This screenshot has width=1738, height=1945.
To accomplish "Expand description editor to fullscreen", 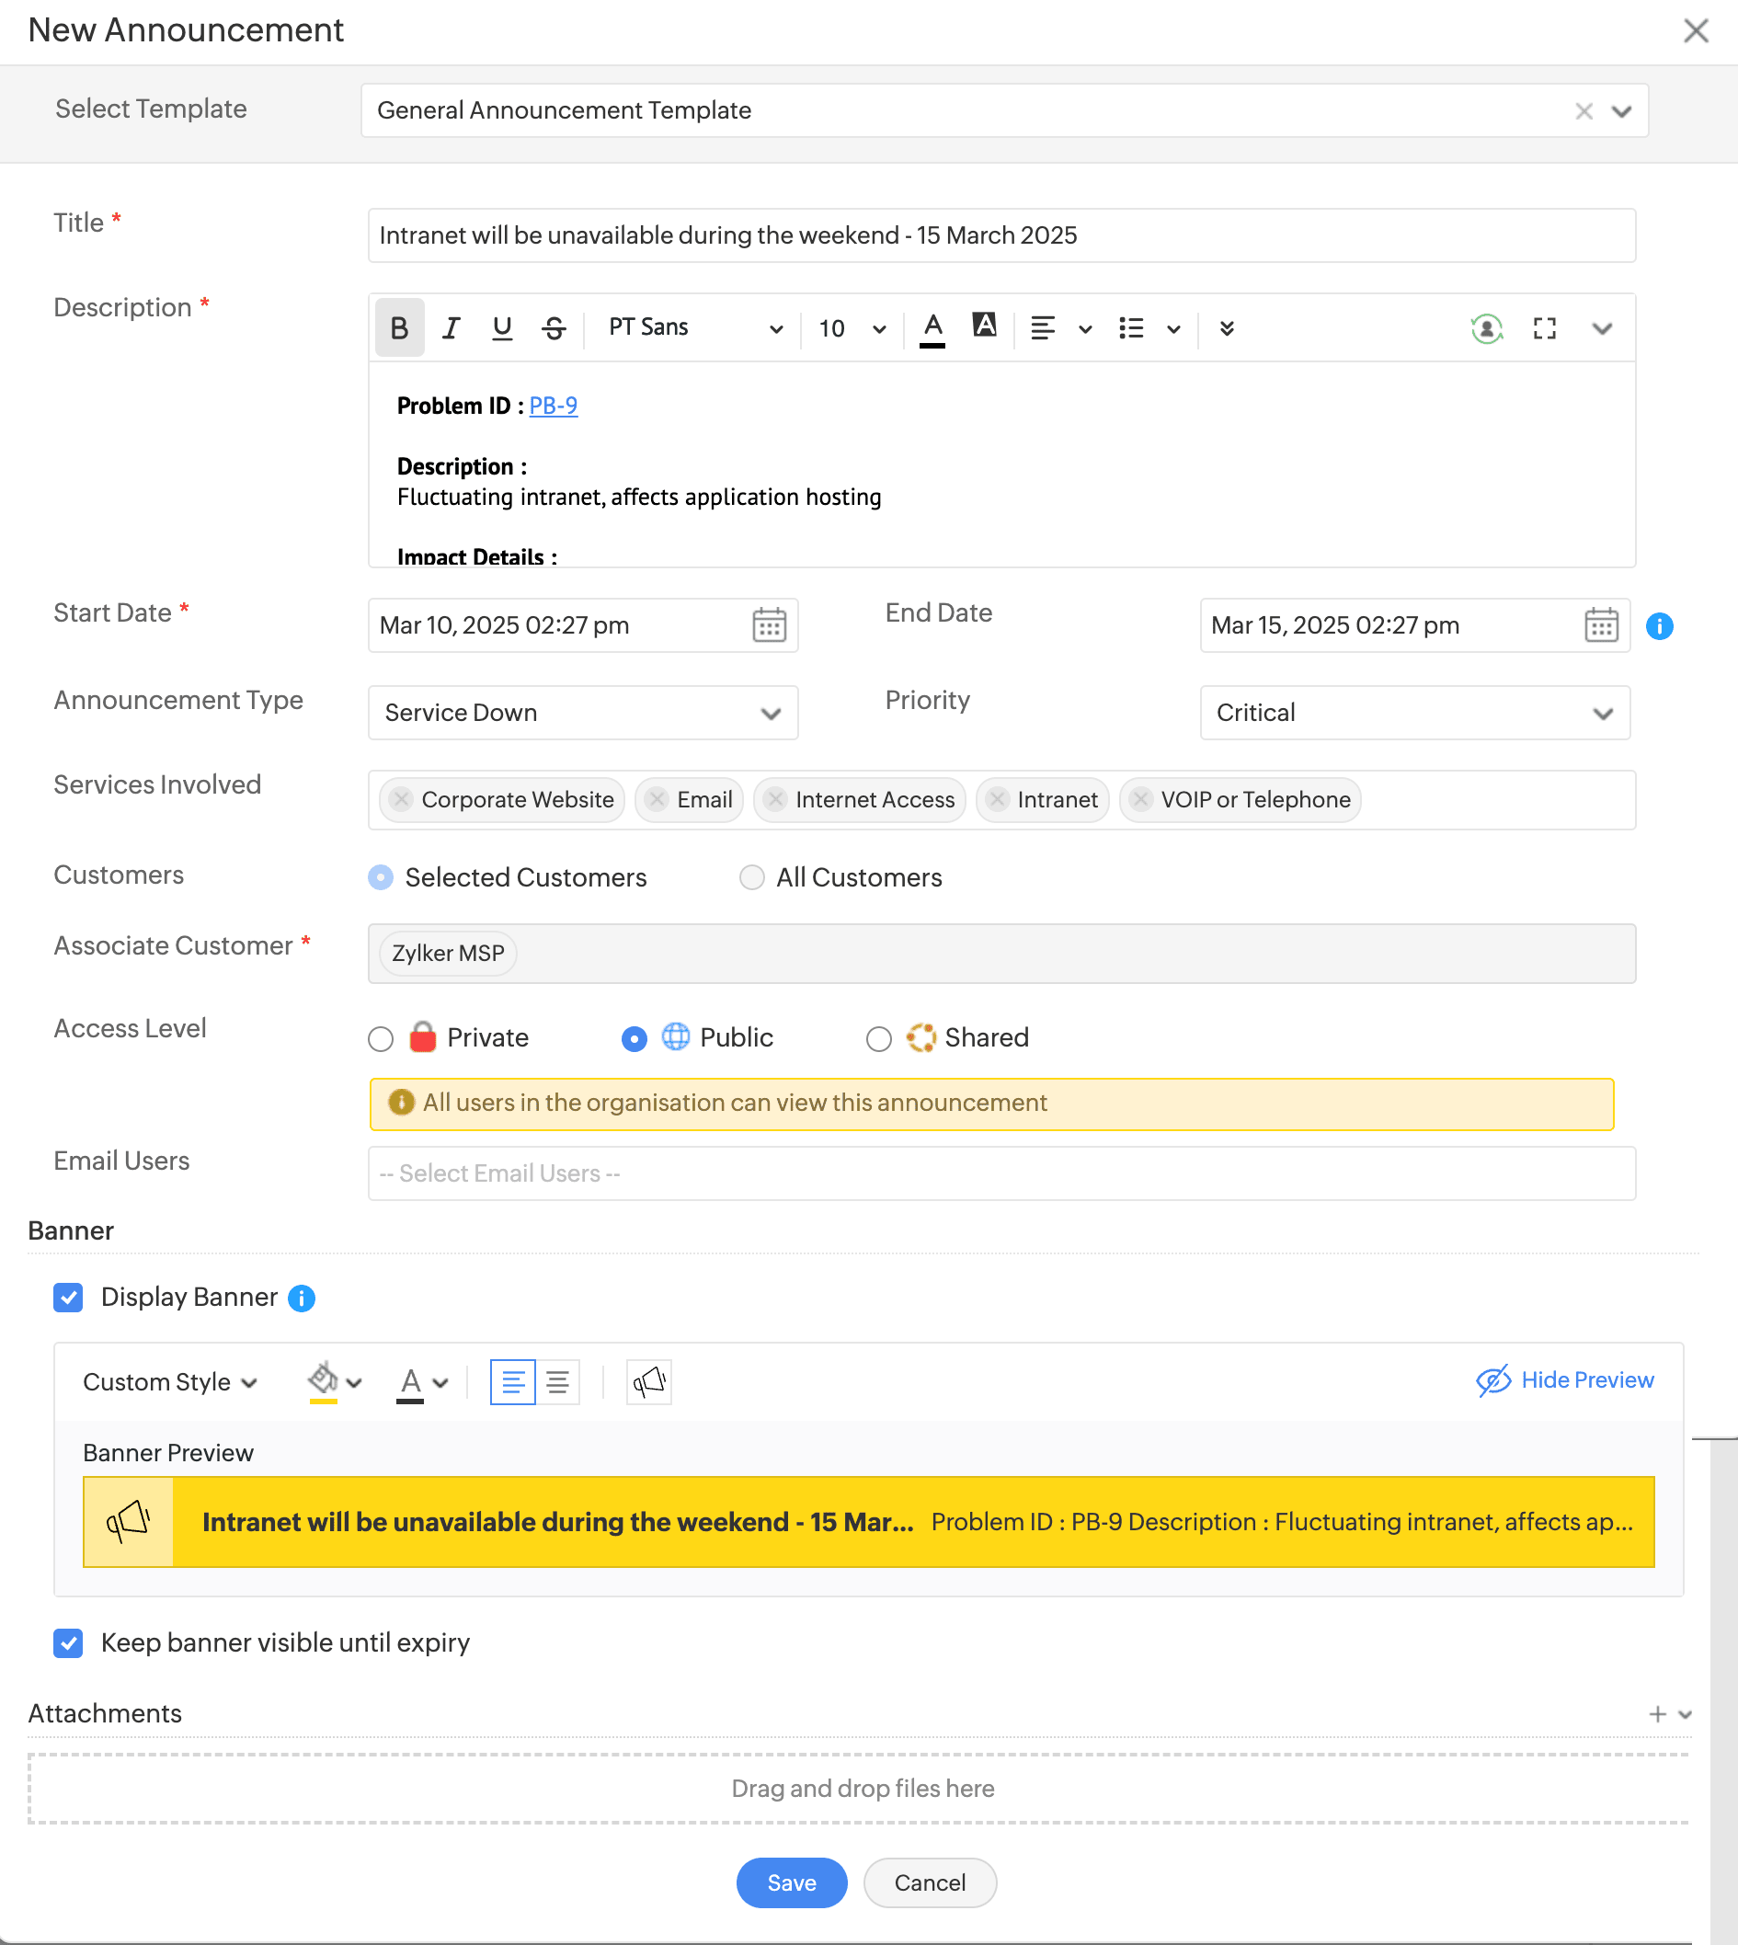I will pyautogui.click(x=1544, y=328).
